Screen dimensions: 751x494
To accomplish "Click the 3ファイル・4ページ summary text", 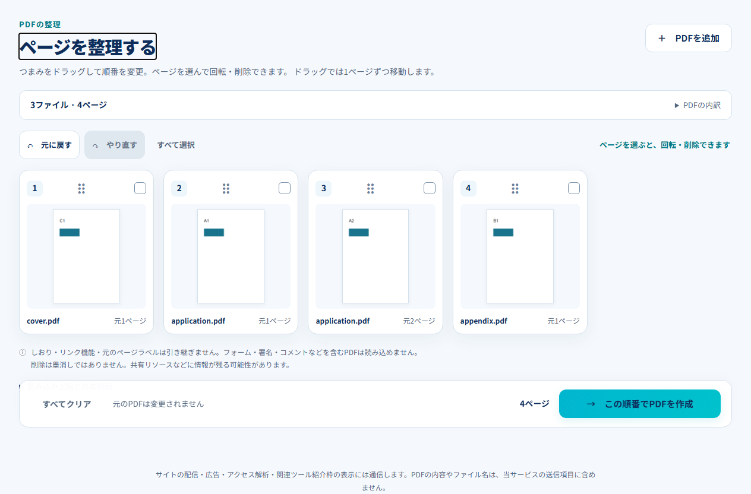I will pyautogui.click(x=68, y=105).
